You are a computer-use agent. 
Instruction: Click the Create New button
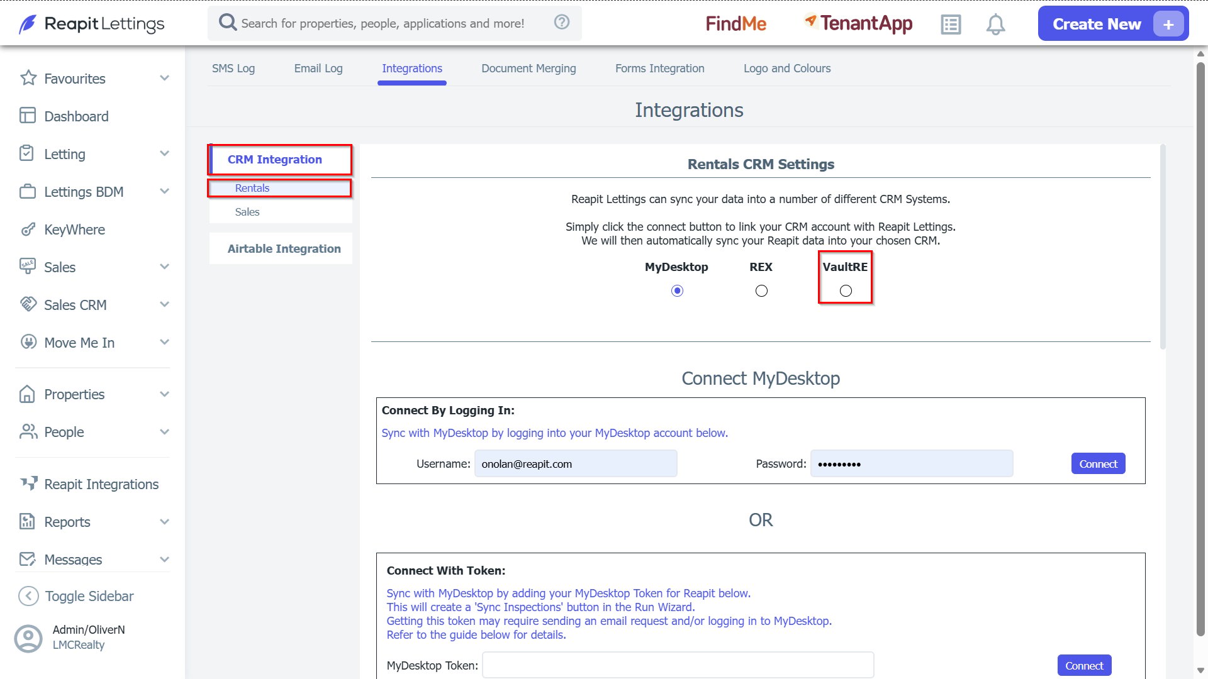point(1113,24)
